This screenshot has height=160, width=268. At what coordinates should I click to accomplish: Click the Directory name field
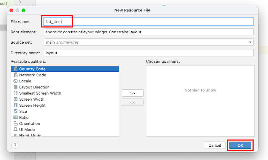tap(149, 53)
